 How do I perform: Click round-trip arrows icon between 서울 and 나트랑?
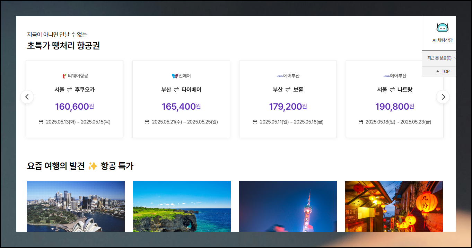click(x=392, y=90)
